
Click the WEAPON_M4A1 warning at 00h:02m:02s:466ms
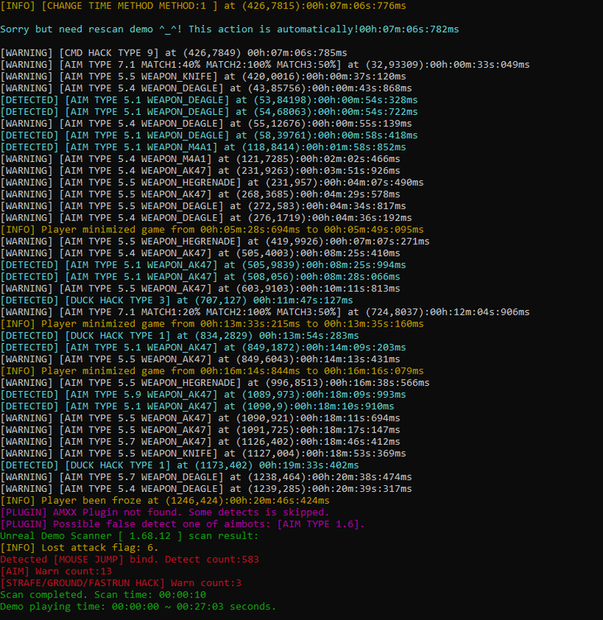(200, 159)
